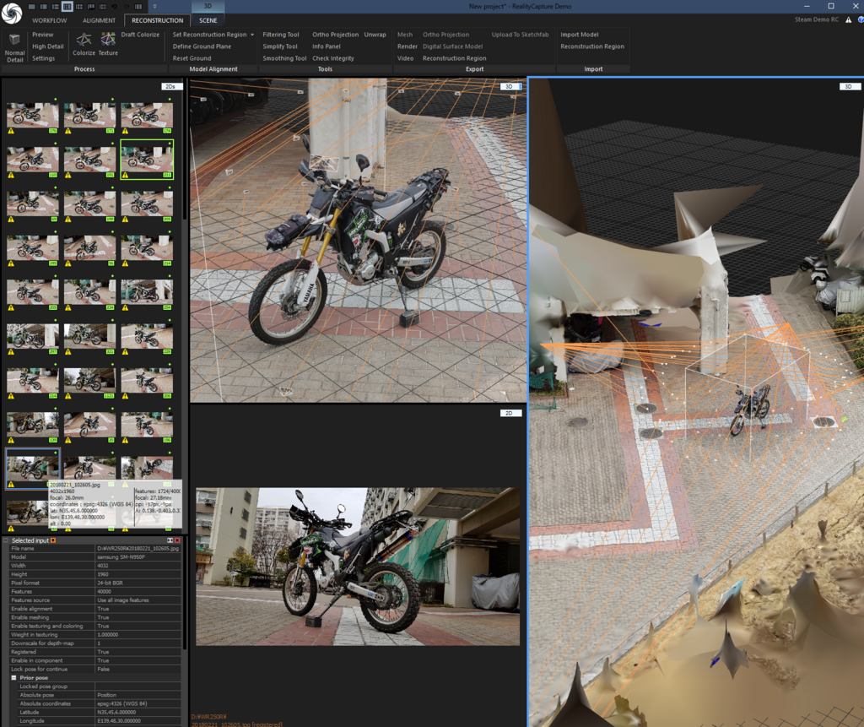Click Set Reconstruction Region
Image resolution: width=864 pixels, height=727 pixels.
click(x=209, y=35)
